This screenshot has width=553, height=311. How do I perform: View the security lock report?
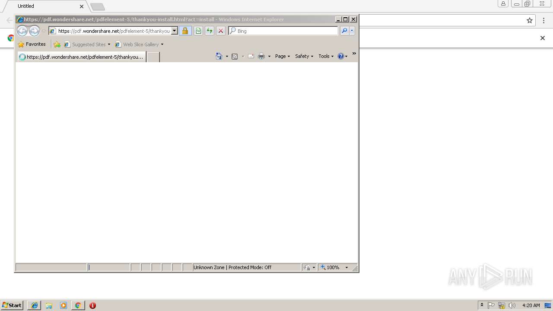click(x=185, y=31)
